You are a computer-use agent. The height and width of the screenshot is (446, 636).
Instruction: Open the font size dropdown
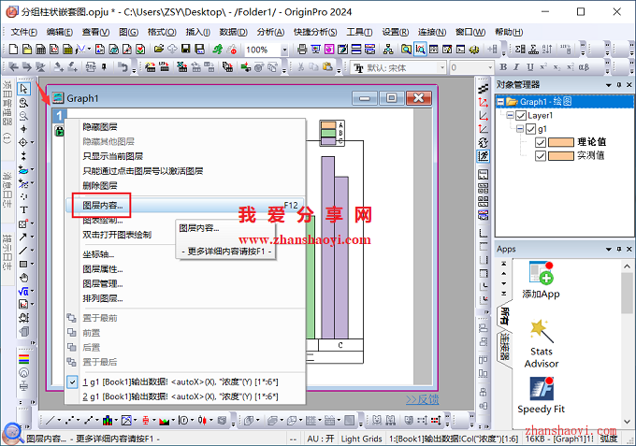(490, 67)
